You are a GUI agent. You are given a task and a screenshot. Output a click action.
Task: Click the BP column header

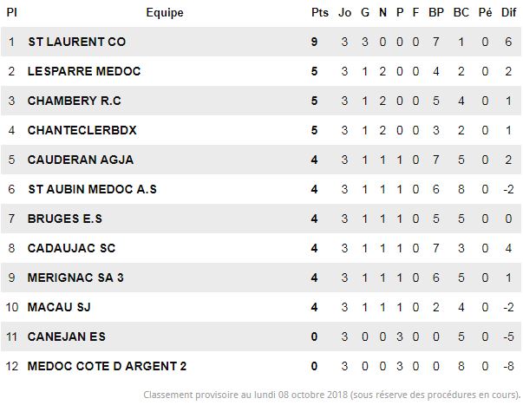point(436,12)
